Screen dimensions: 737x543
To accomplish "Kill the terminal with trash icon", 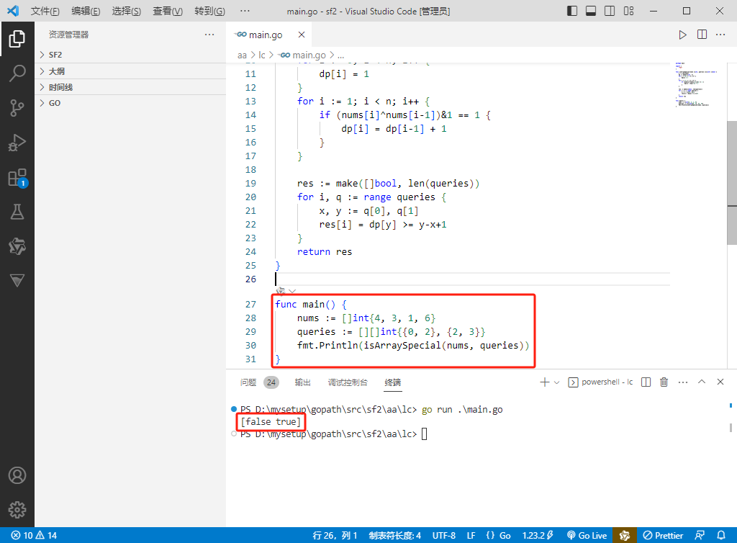I will pos(664,382).
